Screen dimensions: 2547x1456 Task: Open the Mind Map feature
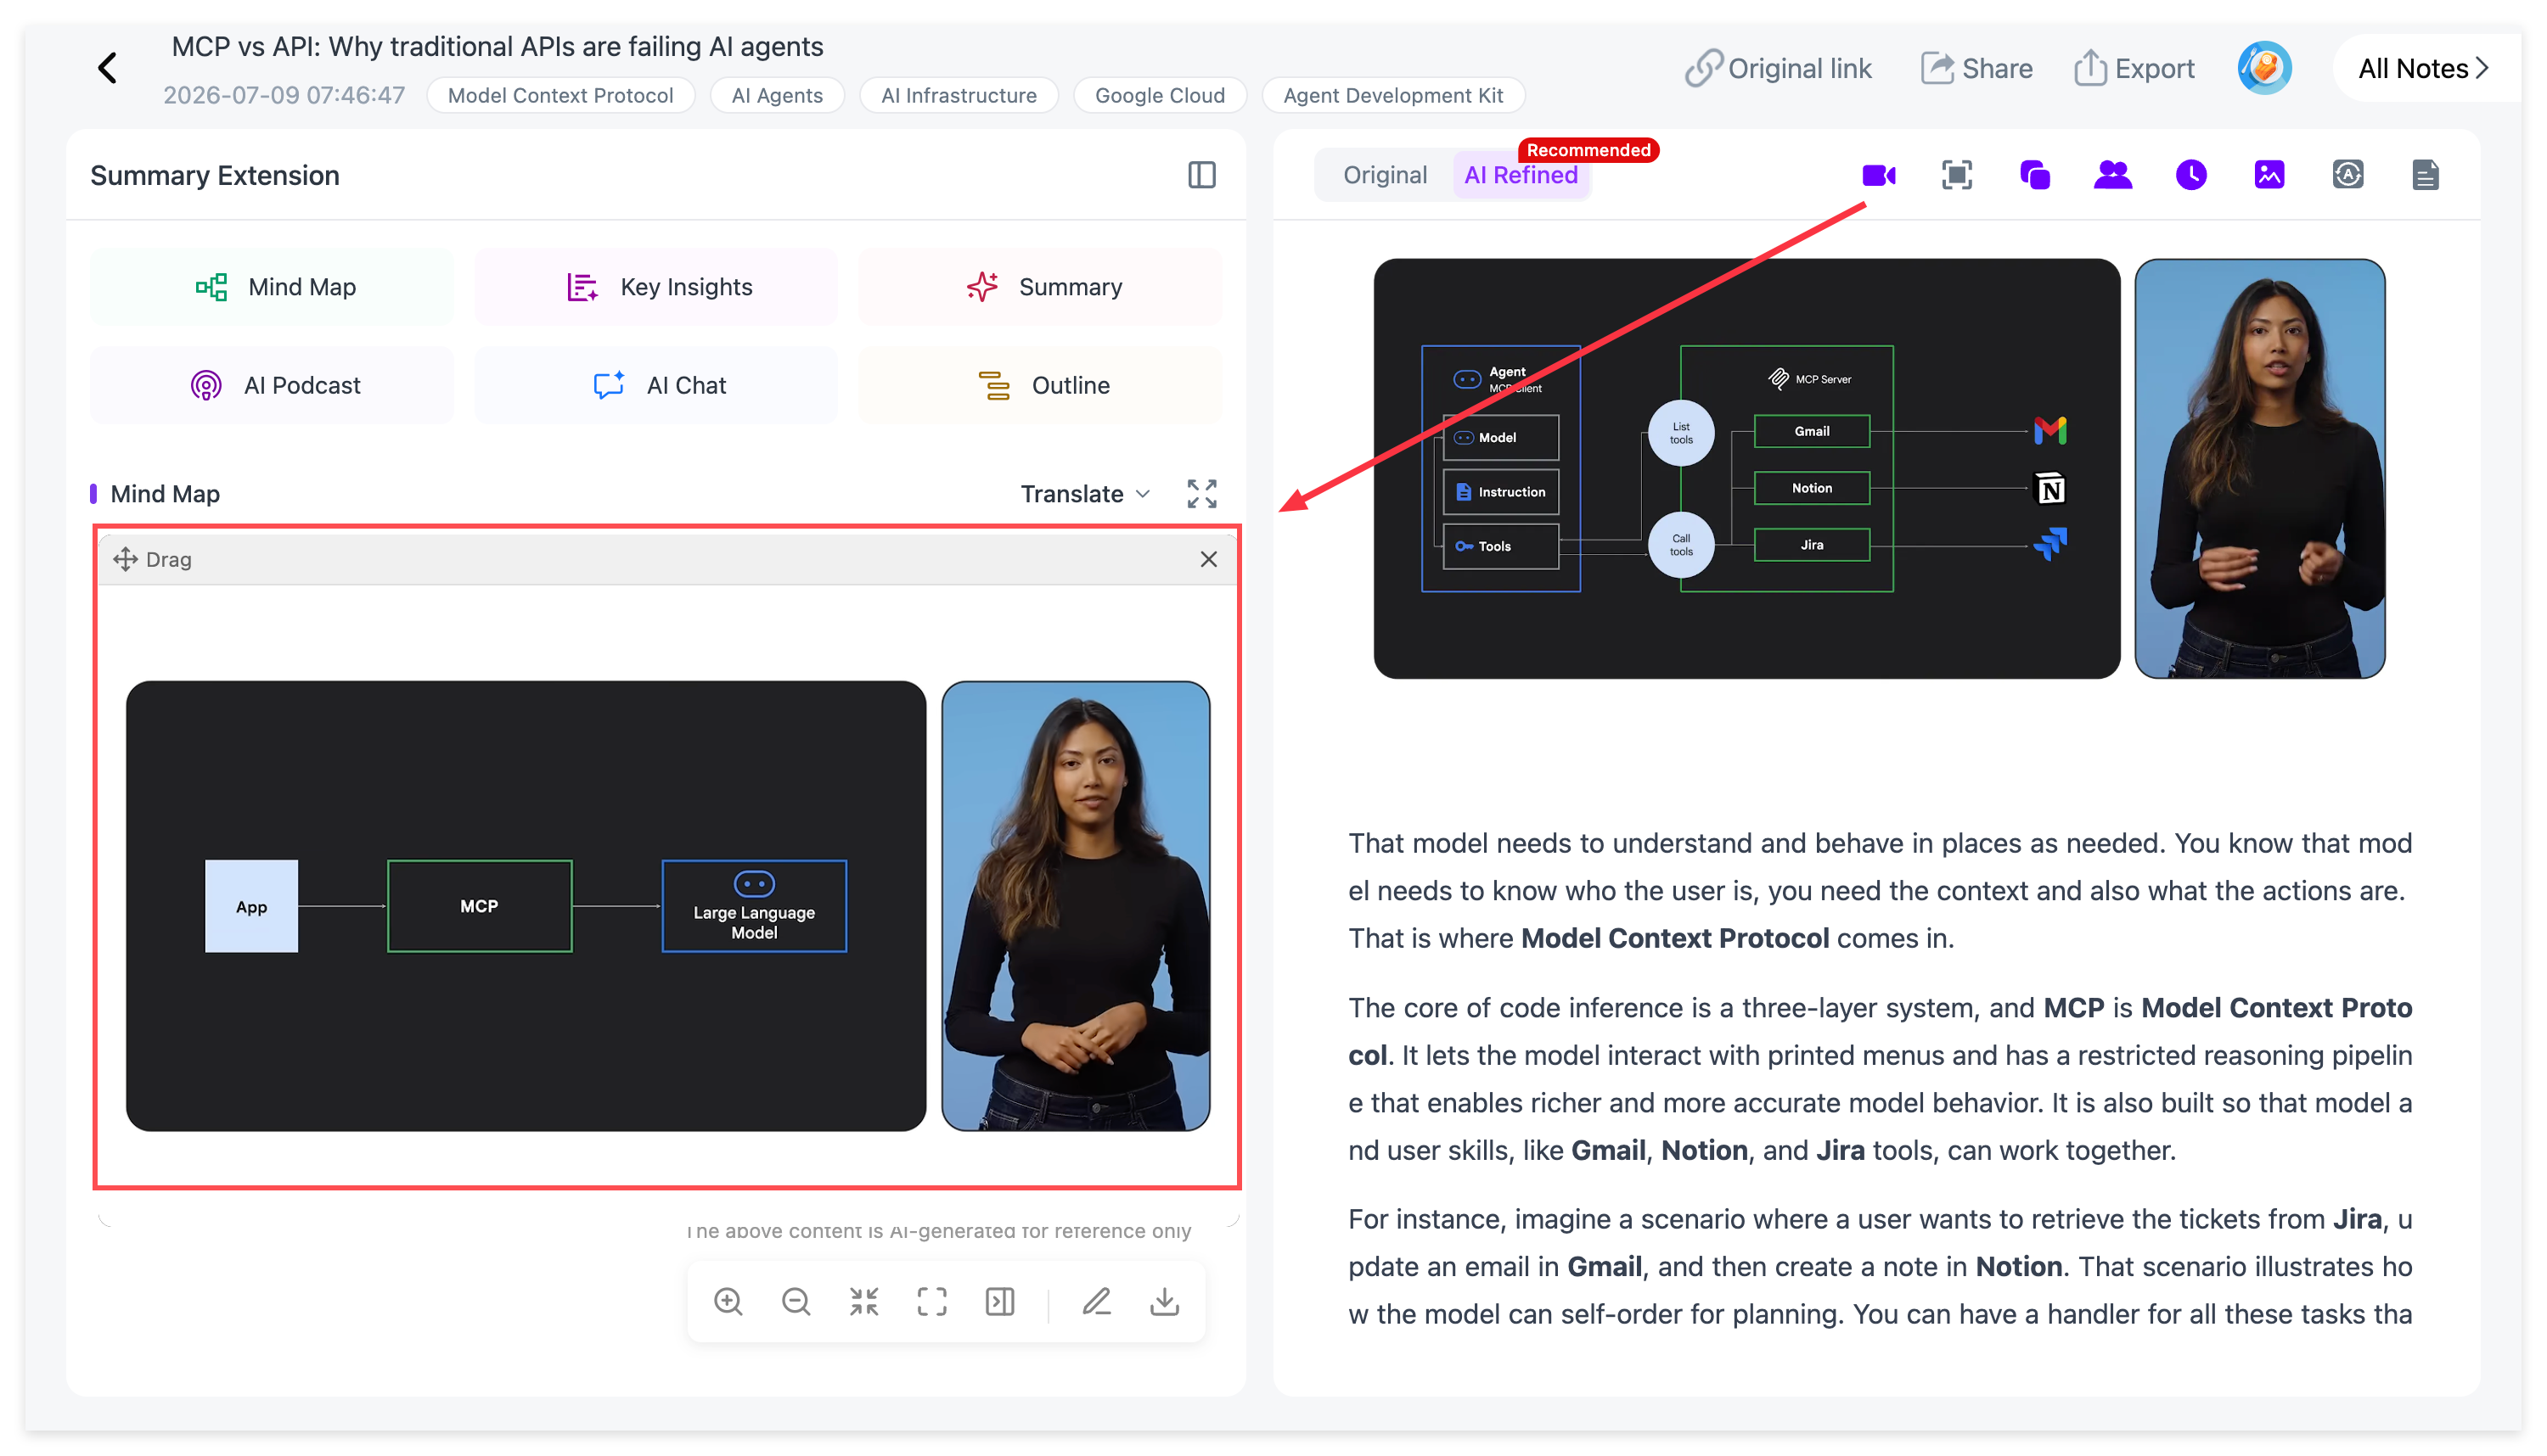click(273, 287)
